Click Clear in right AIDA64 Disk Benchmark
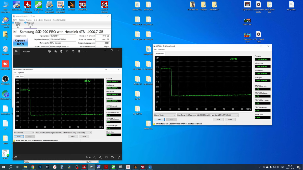The width and height of the screenshot is (303, 170). 230,119
